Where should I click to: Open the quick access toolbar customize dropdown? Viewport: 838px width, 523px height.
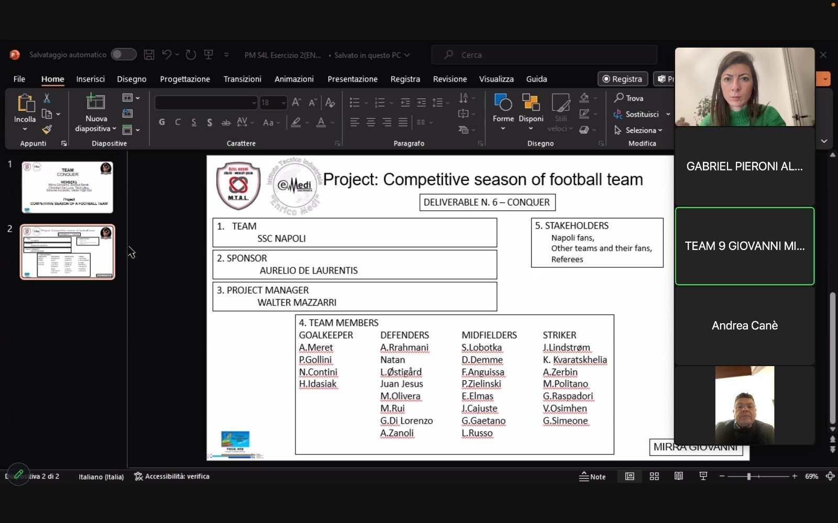point(226,54)
